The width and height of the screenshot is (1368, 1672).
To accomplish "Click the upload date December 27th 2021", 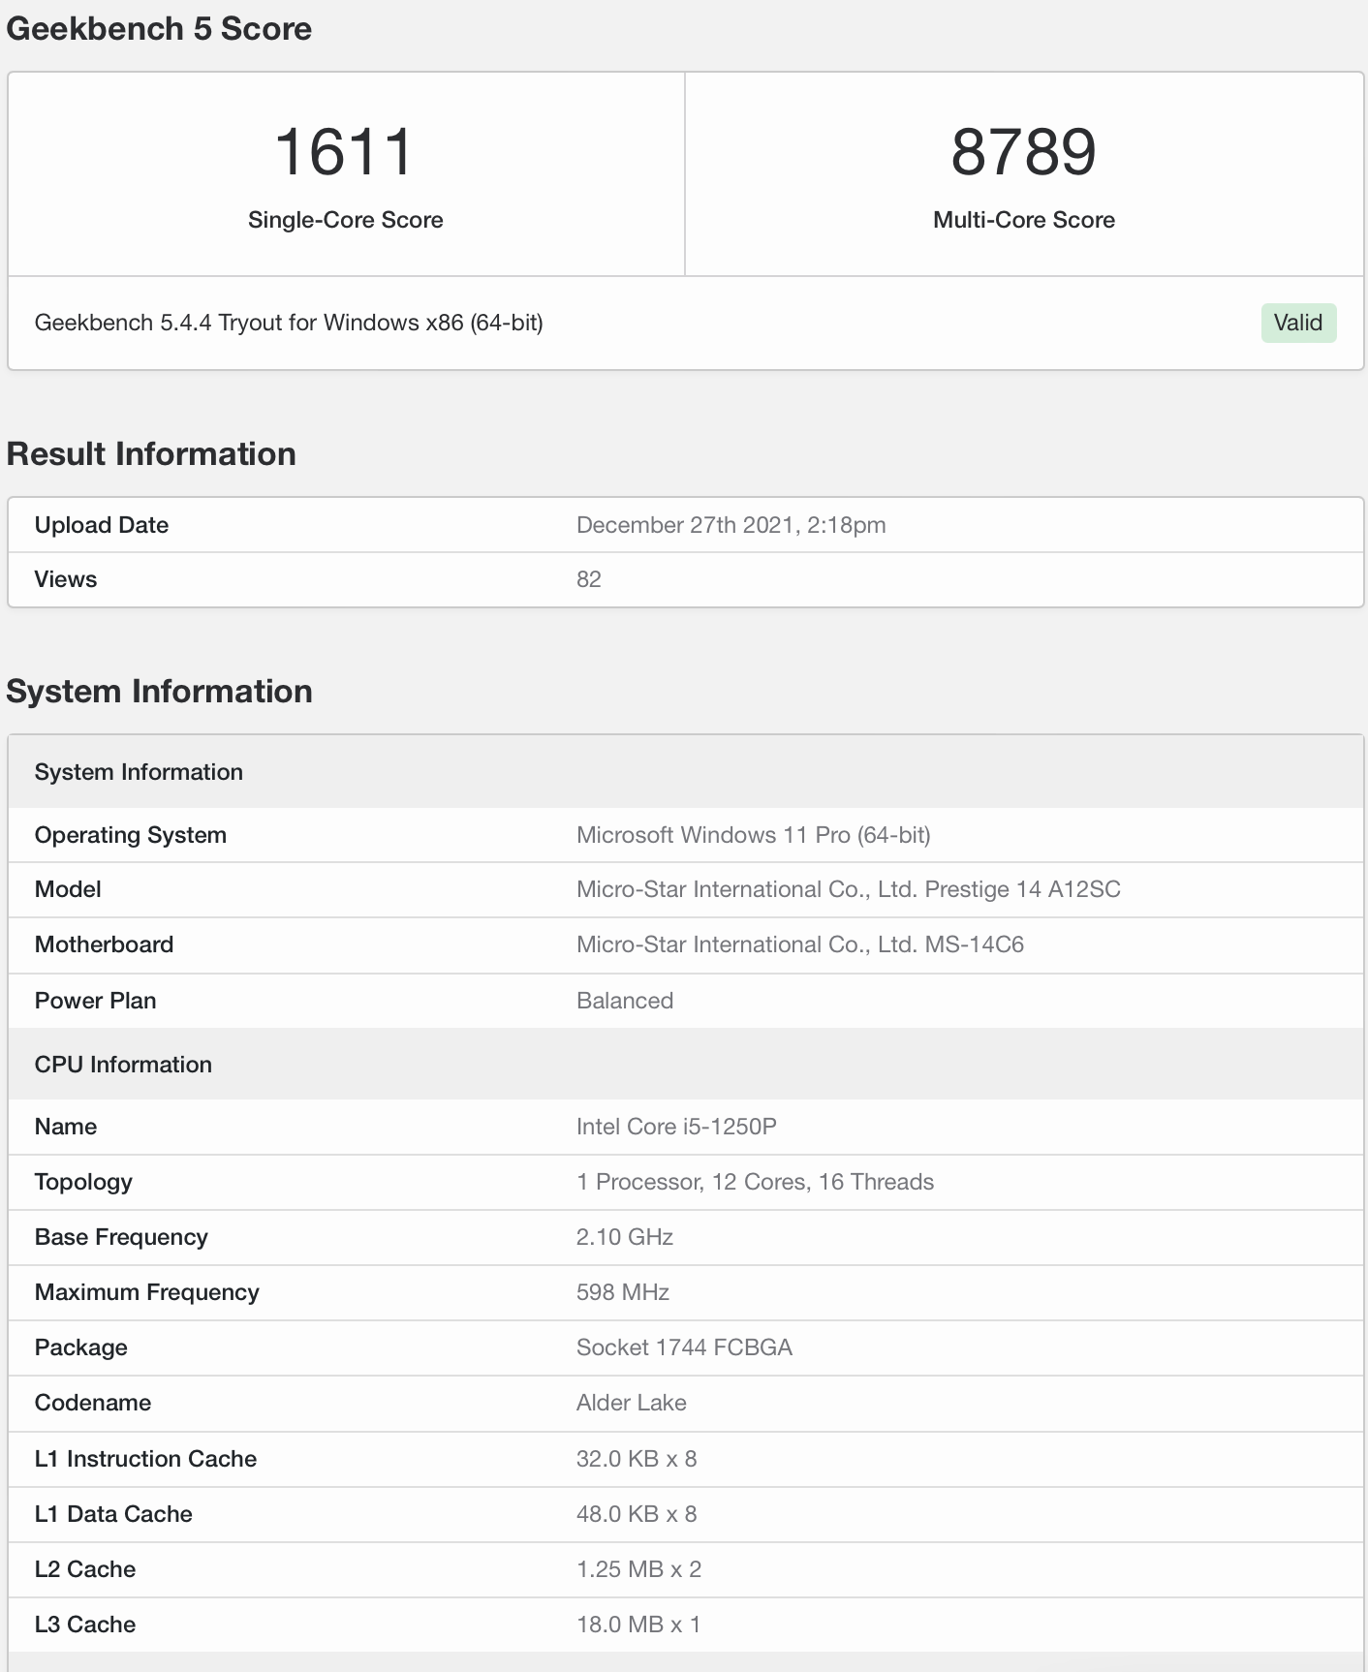I will (x=731, y=525).
